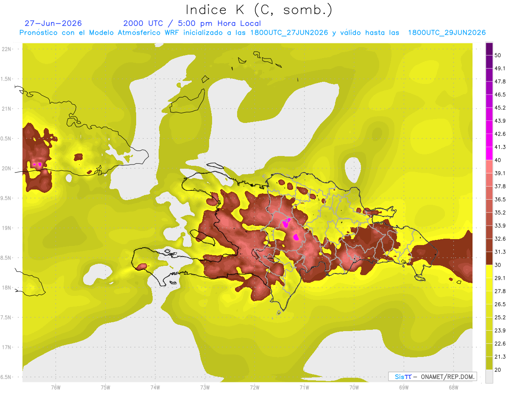This screenshot has width=509, height=393.
Task: Click the legend value '40'
Action: 498,160
